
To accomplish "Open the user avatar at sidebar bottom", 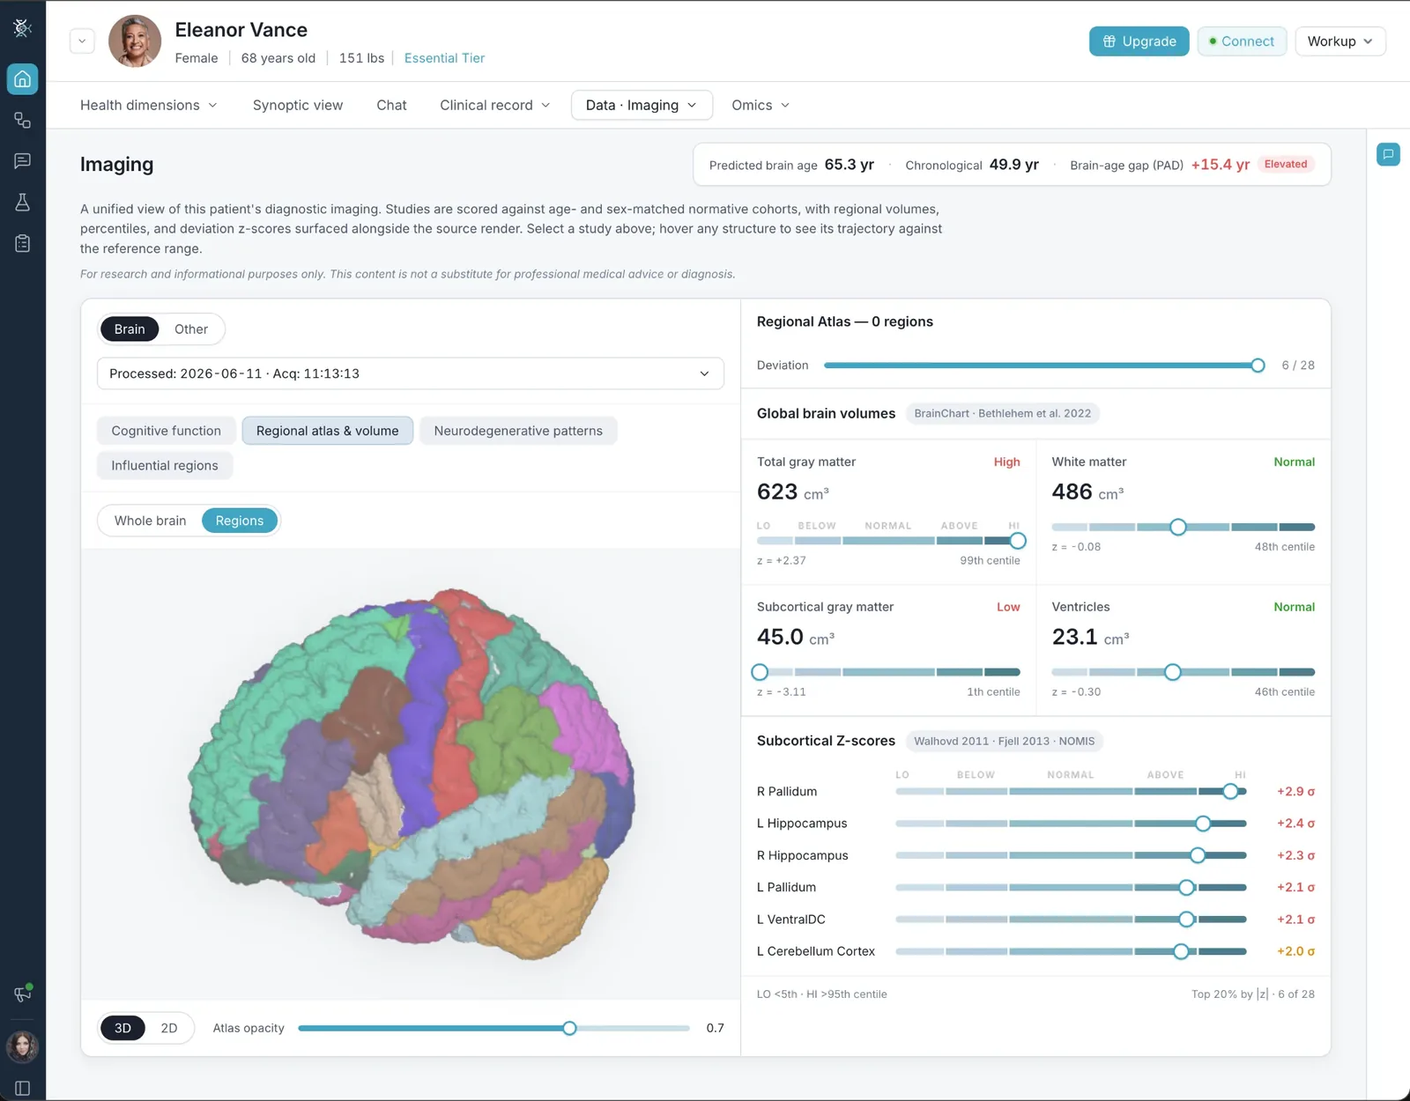I will 23,1046.
